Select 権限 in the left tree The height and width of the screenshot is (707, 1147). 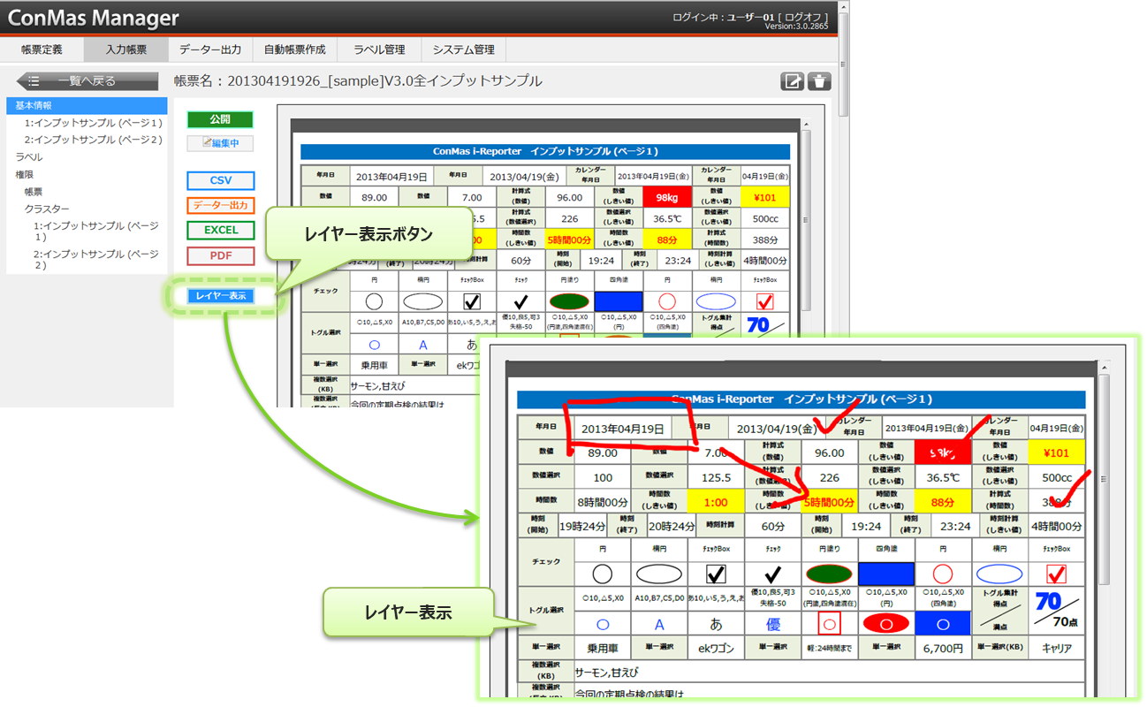point(24,174)
